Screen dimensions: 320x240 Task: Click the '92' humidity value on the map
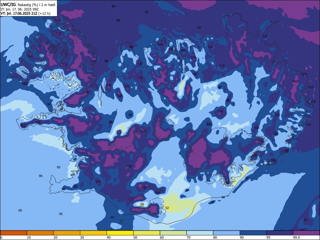click(247, 178)
